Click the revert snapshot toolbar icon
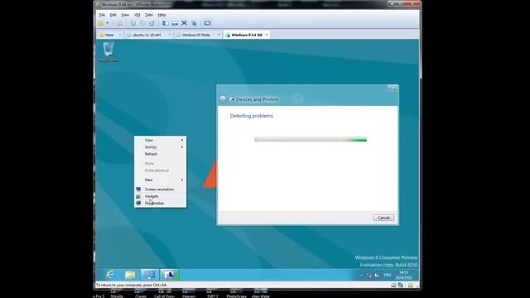The image size is (530, 298). tap(142, 23)
